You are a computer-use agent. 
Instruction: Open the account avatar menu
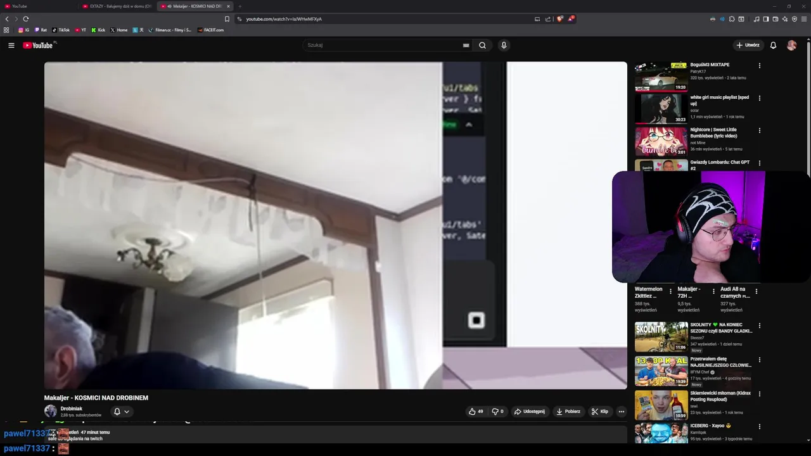pyautogui.click(x=791, y=45)
